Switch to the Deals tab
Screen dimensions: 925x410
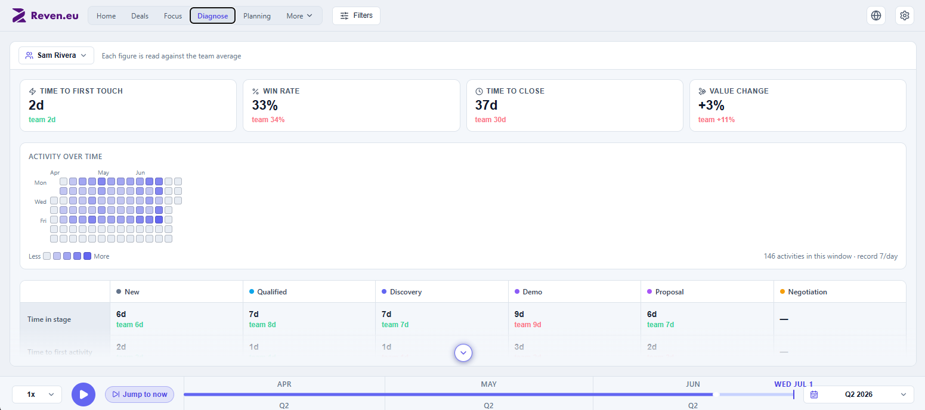click(x=140, y=16)
